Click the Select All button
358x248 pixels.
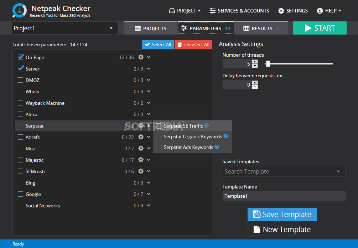tap(158, 45)
